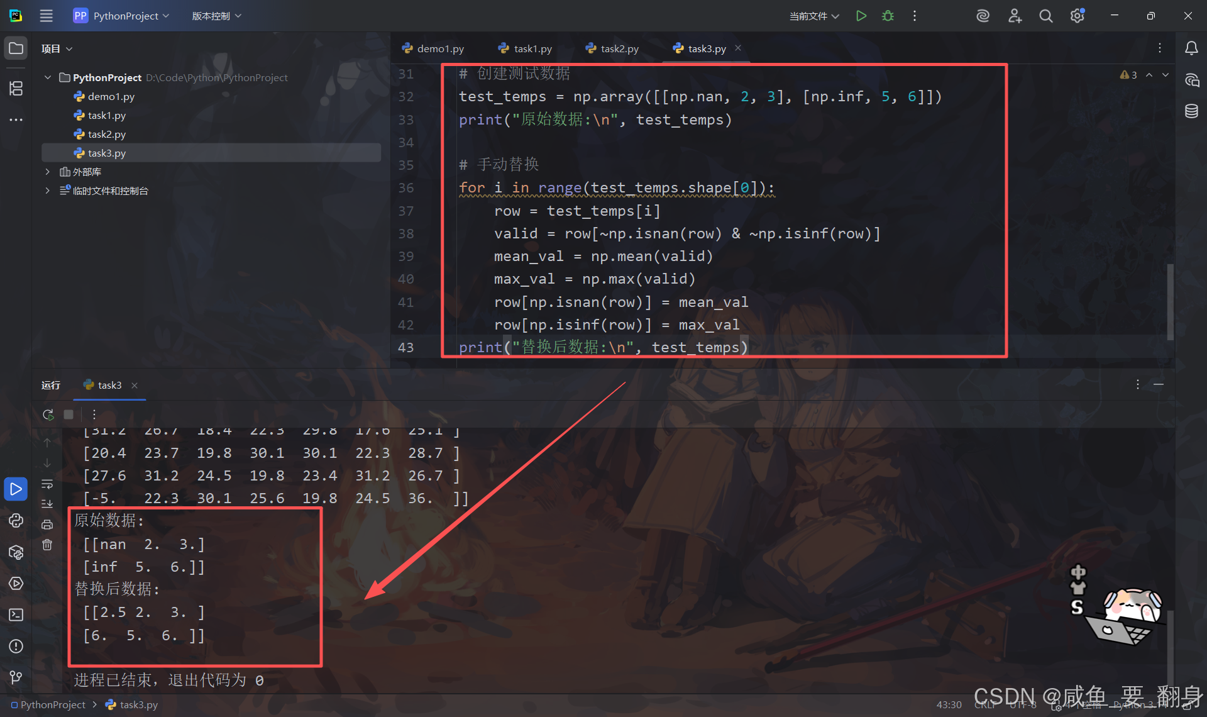Viewport: 1207px width, 717px height.
Task: Open the Structure tool window icon
Action: pos(16,88)
